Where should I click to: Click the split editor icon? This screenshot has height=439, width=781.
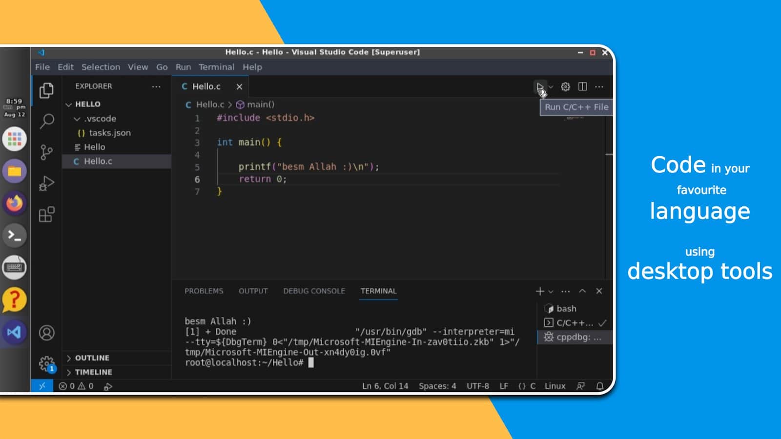[x=582, y=87]
